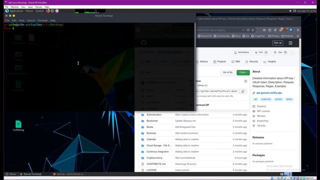Screen dimensions: 320x180
Task: Open the Places menu in the top panel
Action: (x=29, y=11)
